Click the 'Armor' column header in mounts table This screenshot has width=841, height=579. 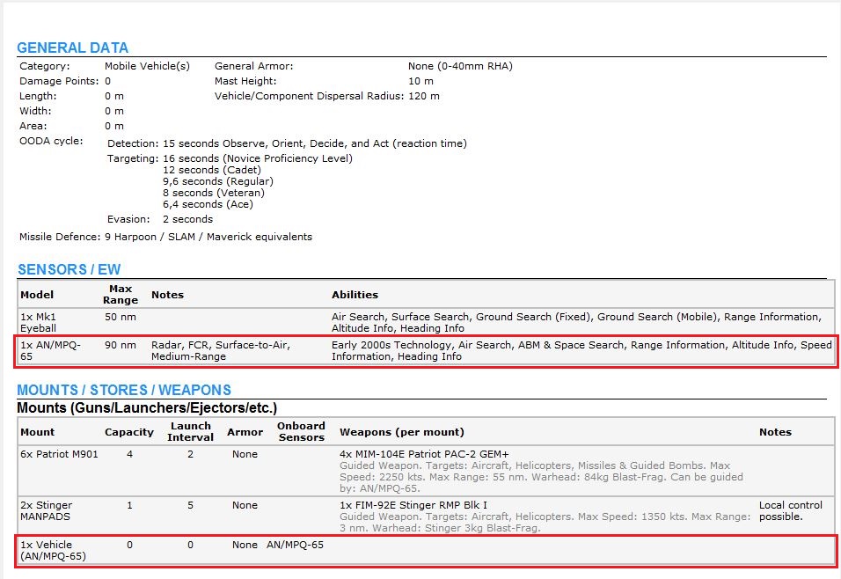point(245,432)
